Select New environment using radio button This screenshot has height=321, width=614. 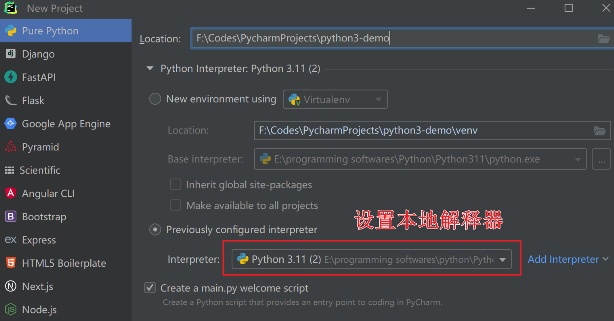pos(155,99)
